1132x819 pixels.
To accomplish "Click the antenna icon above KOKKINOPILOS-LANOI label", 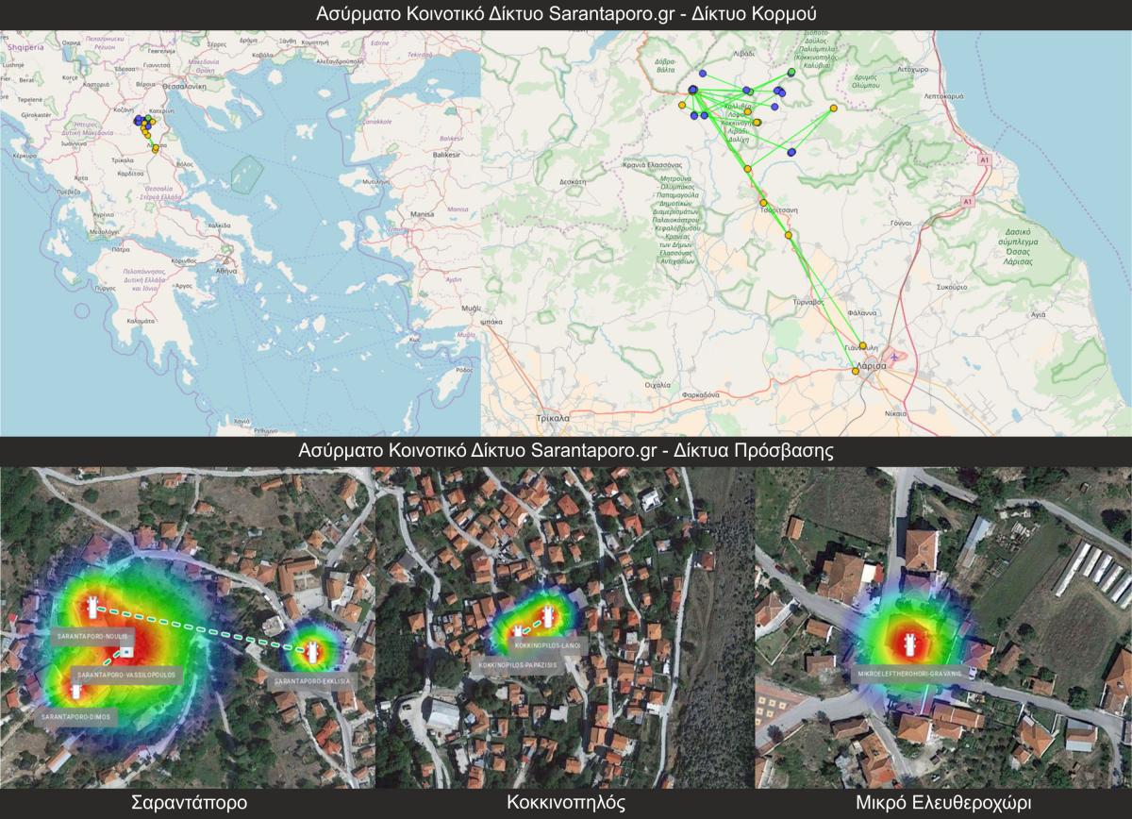I will coord(546,618).
